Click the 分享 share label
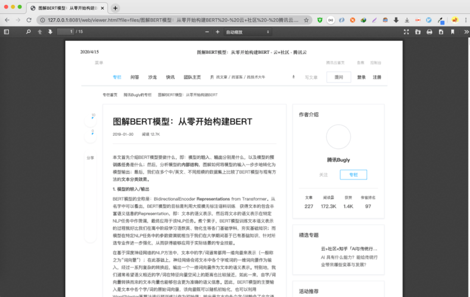The width and height of the screenshot is (470, 297). (x=90, y=158)
